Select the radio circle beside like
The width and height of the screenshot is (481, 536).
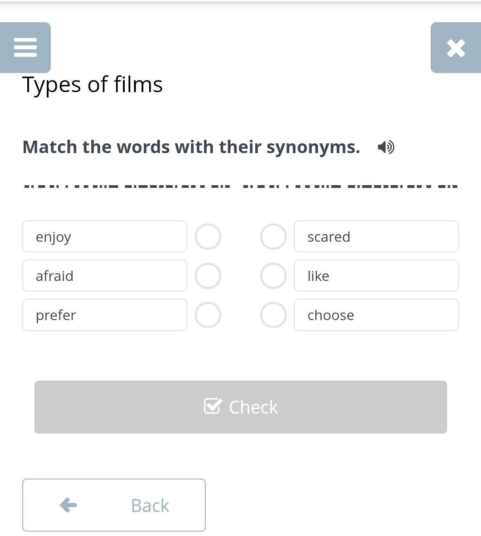point(273,276)
